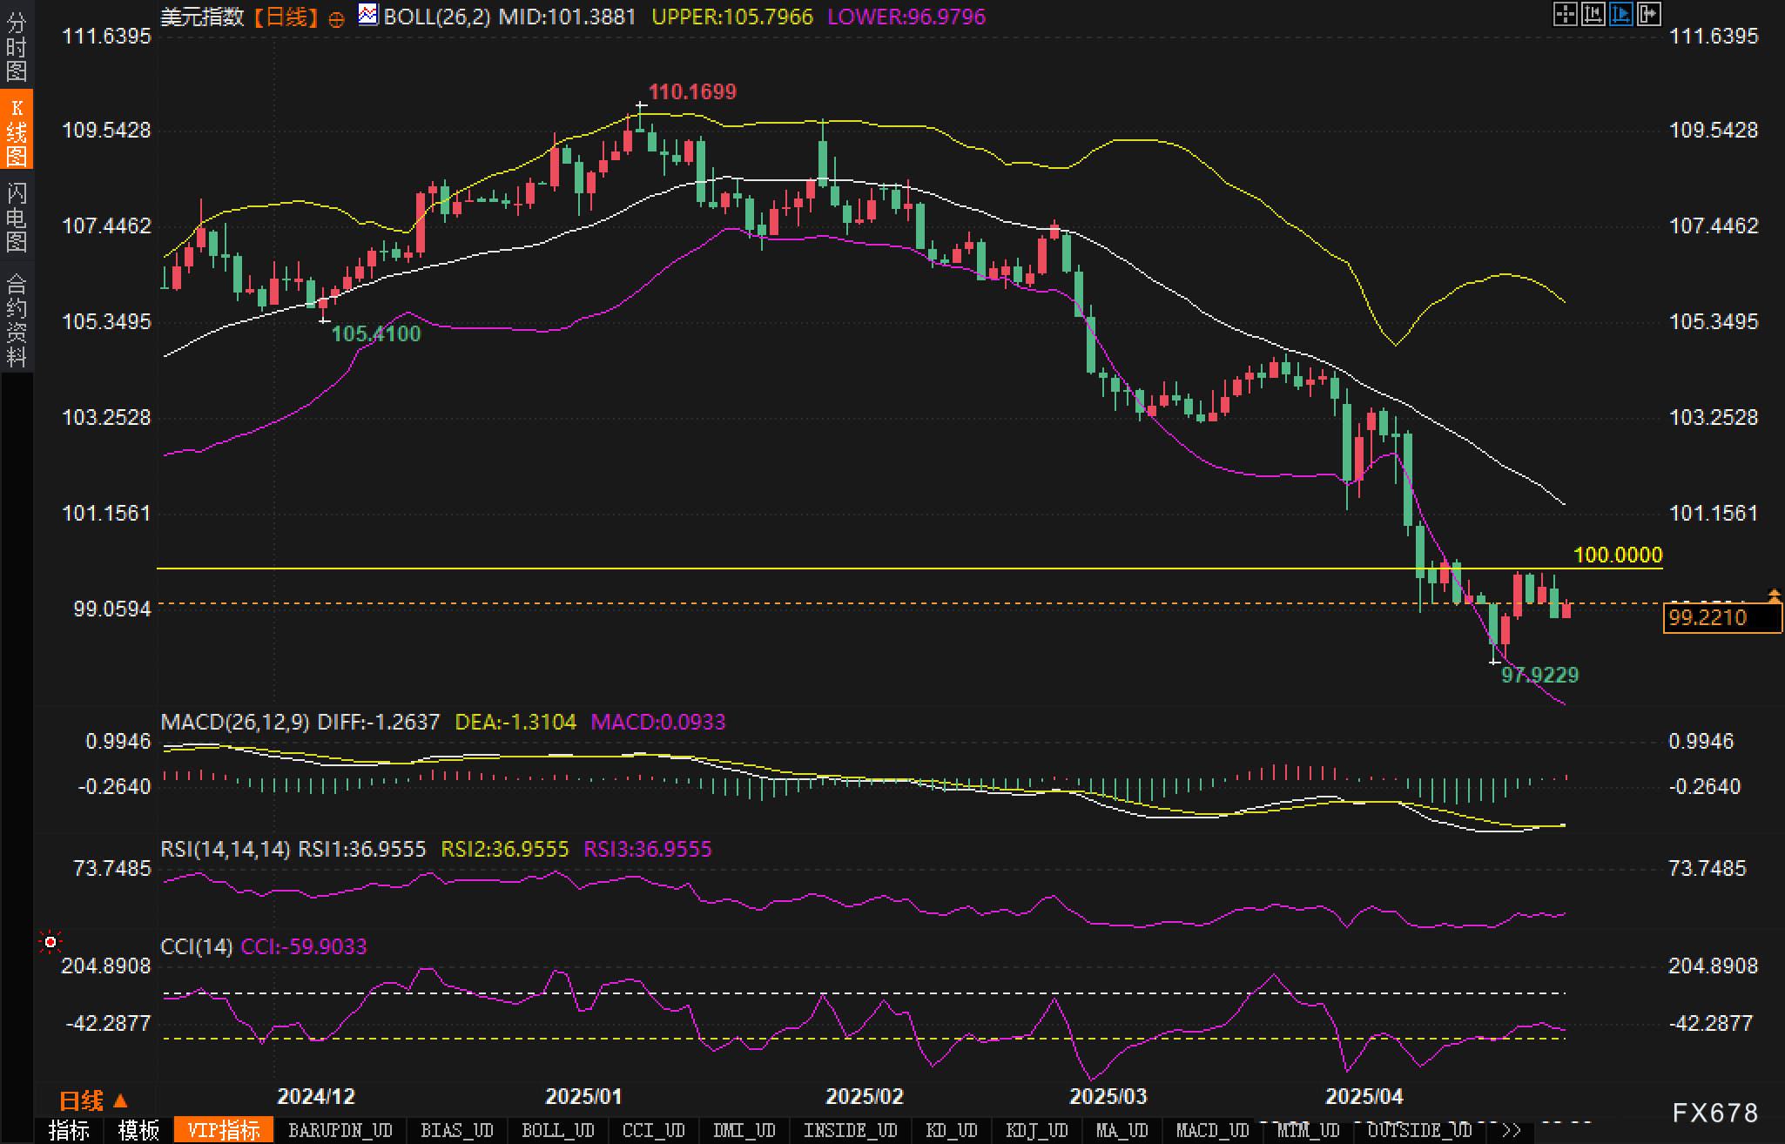Screen dimensions: 1785x1144
Task: Toggle the VIP指标 highlighted tab
Action: pyautogui.click(x=224, y=1130)
